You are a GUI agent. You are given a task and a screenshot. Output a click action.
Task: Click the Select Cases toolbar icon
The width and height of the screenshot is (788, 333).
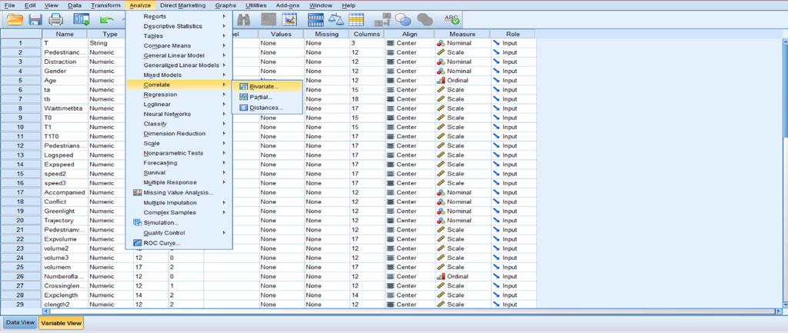(x=356, y=19)
